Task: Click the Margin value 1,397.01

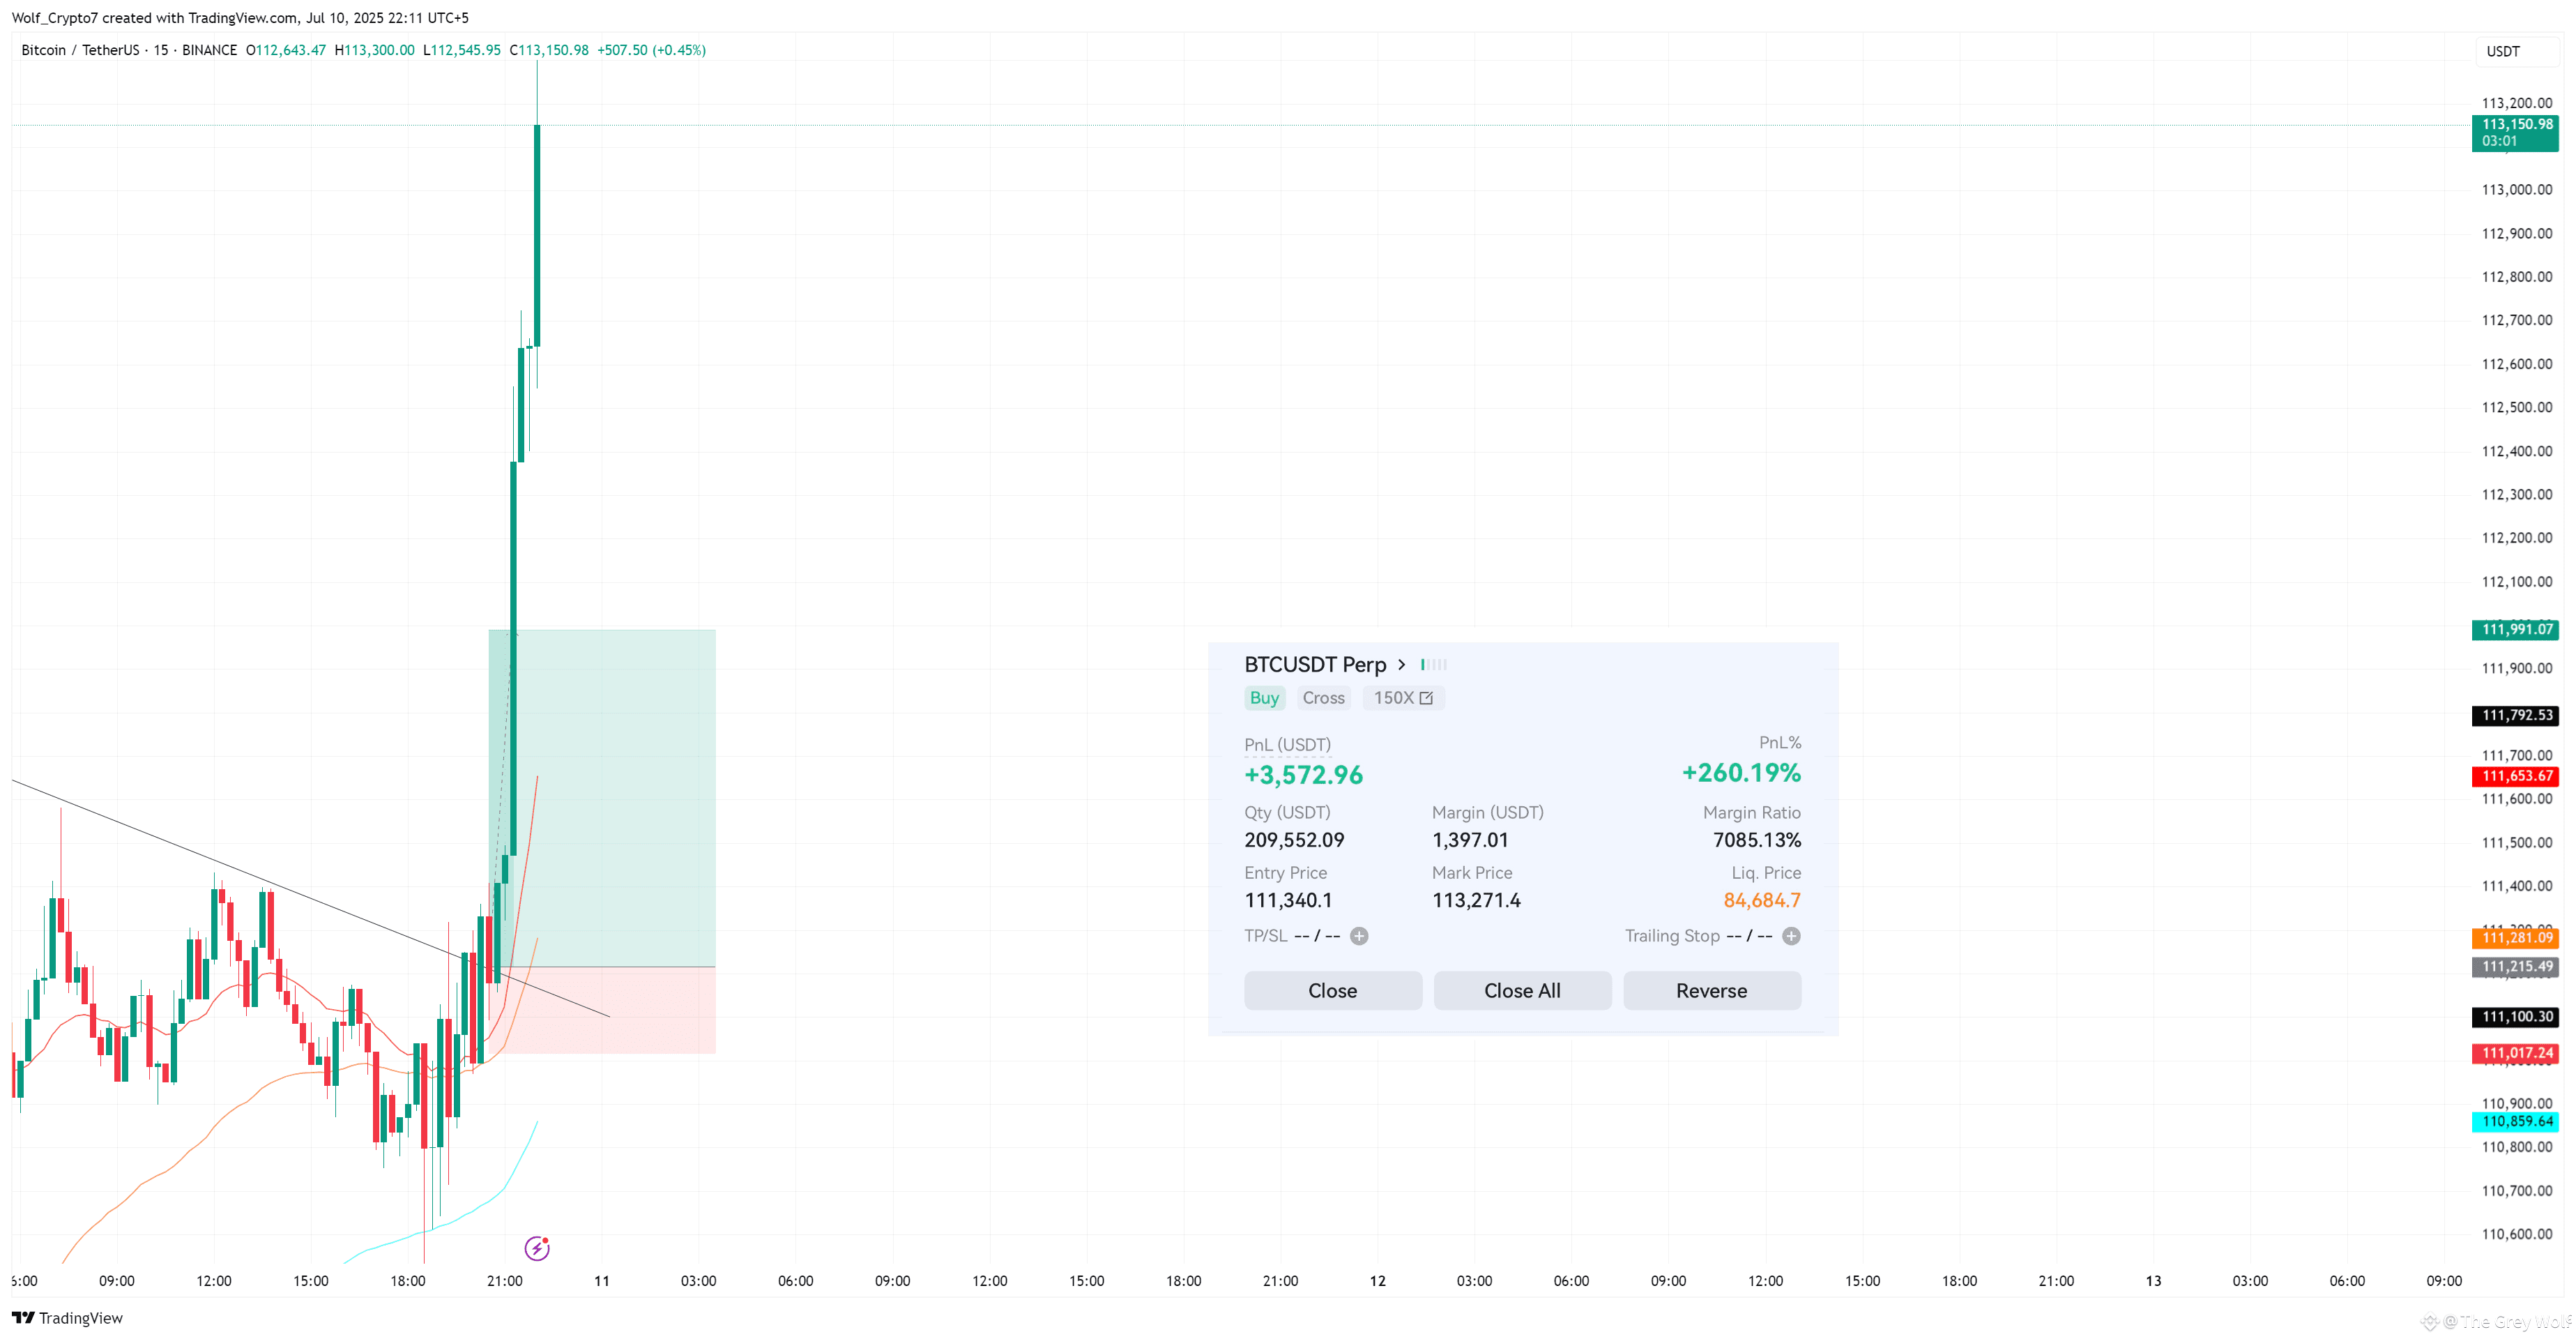Action: [x=1470, y=840]
